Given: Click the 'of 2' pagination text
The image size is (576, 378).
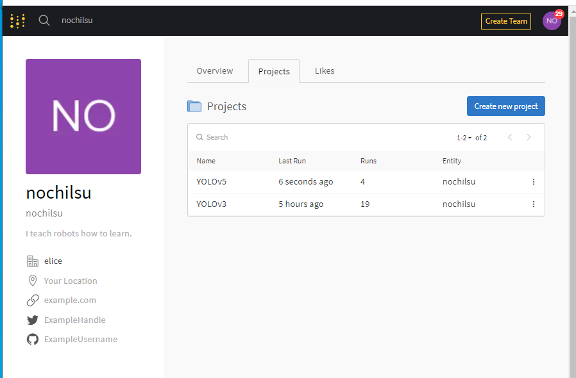Looking at the screenshot, I should tap(481, 138).
